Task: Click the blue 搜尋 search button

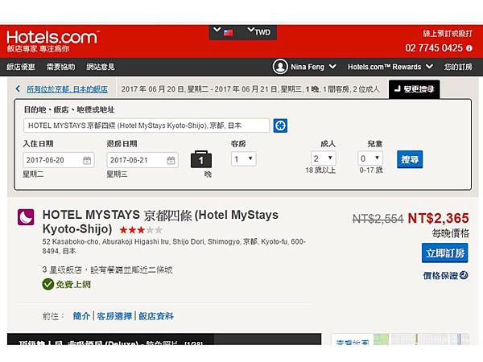Action: click(410, 159)
